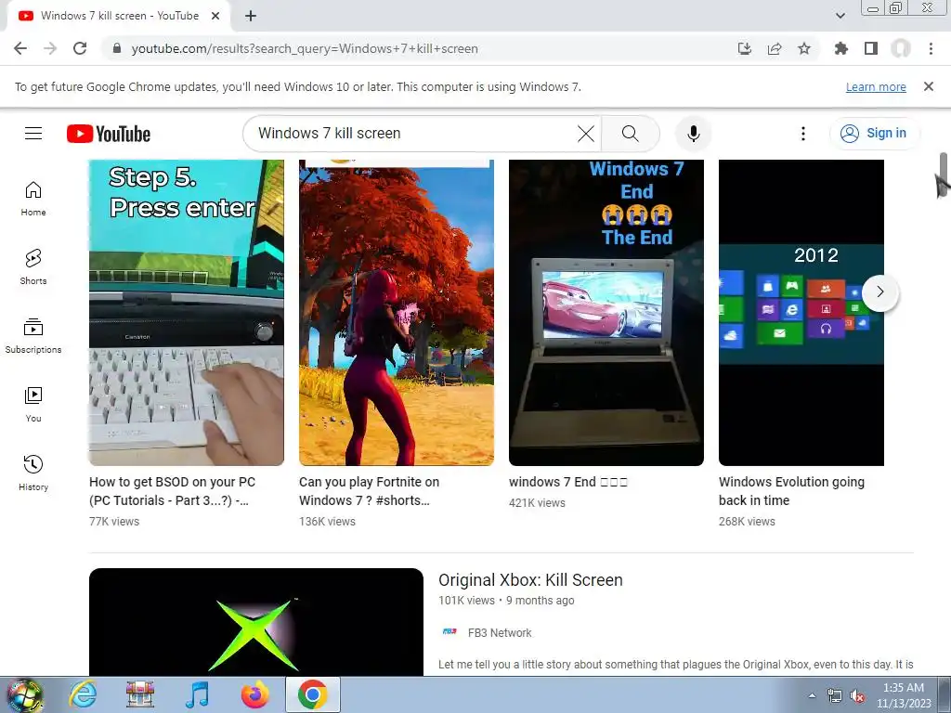
Task: Play the Fortnite character short thumbnail
Action: tap(396, 313)
